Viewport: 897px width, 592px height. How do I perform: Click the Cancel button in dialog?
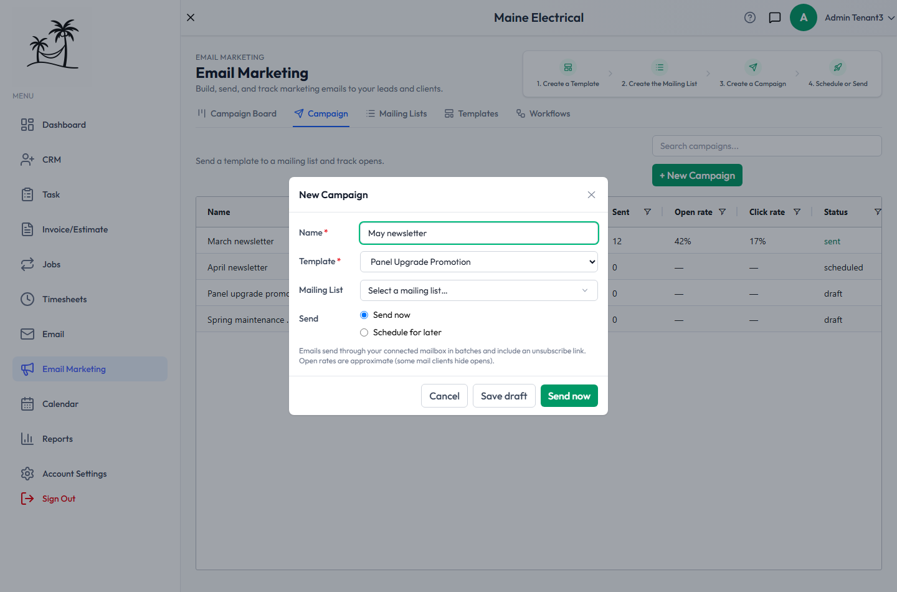pos(444,396)
